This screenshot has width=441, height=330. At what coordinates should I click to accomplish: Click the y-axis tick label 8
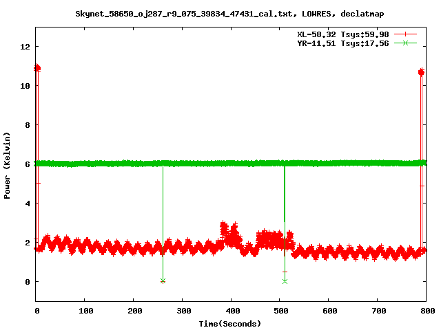point(28,125)
